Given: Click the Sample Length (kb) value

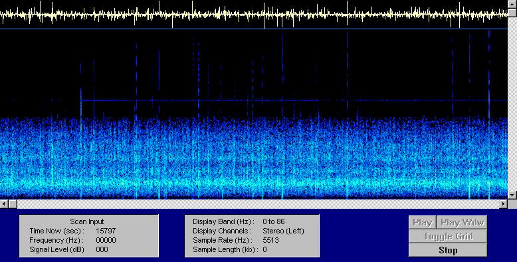Looking at the screenshot, I should pyautogui.click(x=264, y=249).
